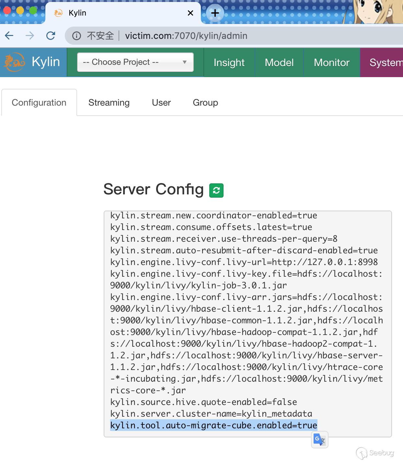Screen dimensions: 403x462
Task: Switch to the Group tab
Action: (x=205, y=103)
